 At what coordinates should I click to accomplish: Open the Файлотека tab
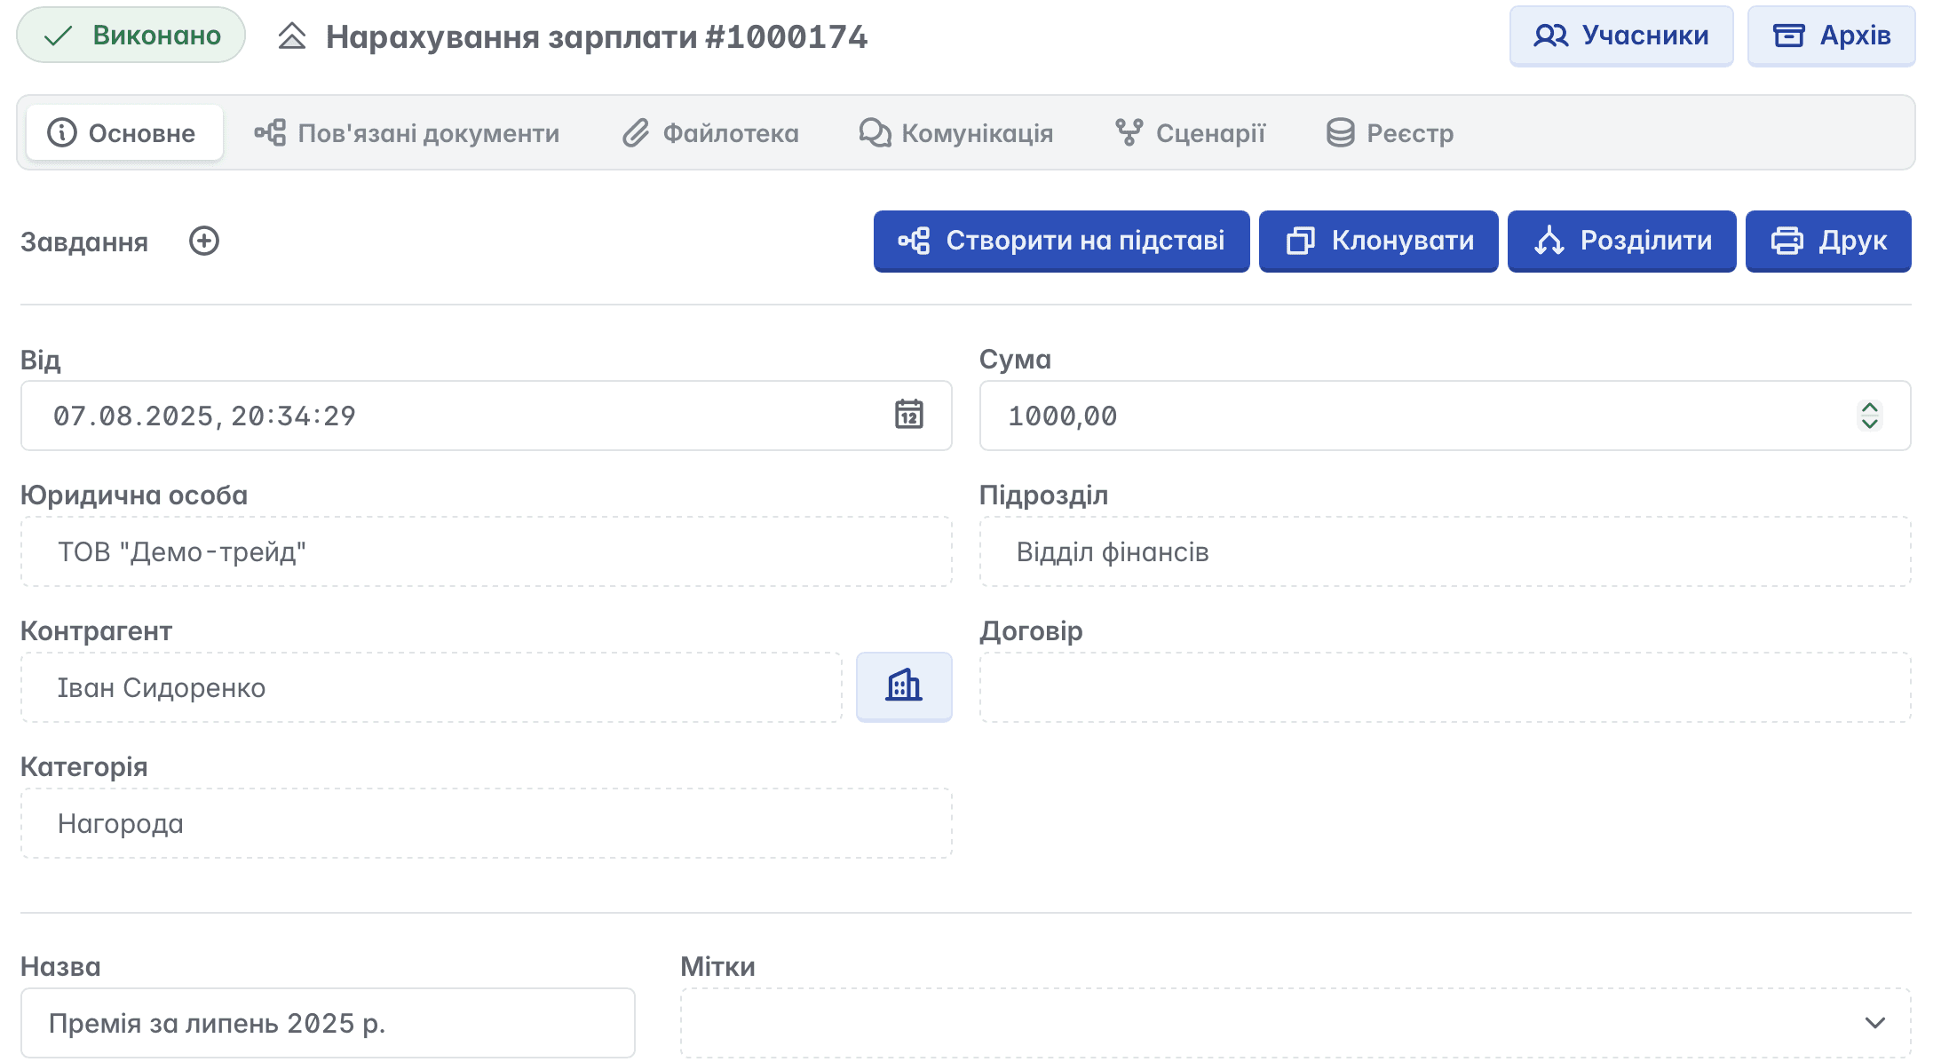(x=710, y=133)
